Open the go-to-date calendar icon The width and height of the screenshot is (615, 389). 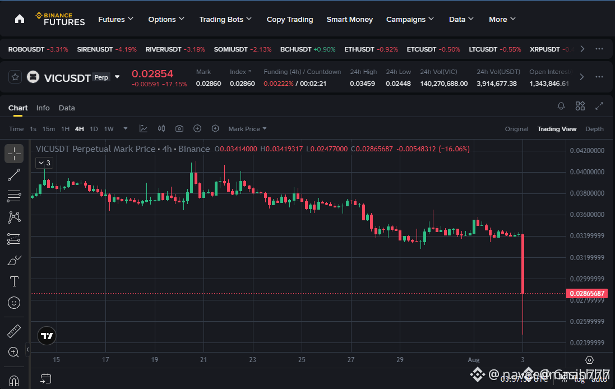click(x=45, y=378)
